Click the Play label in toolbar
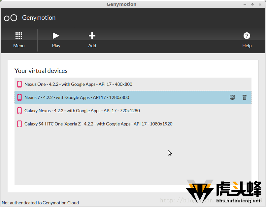Viewport: 266px width, 207px height. 56,46
